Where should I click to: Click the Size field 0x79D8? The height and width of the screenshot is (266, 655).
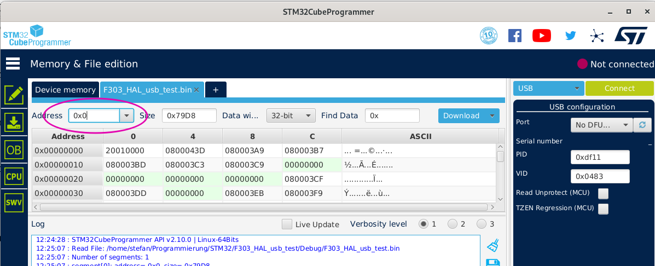click(x=189, y=115)
